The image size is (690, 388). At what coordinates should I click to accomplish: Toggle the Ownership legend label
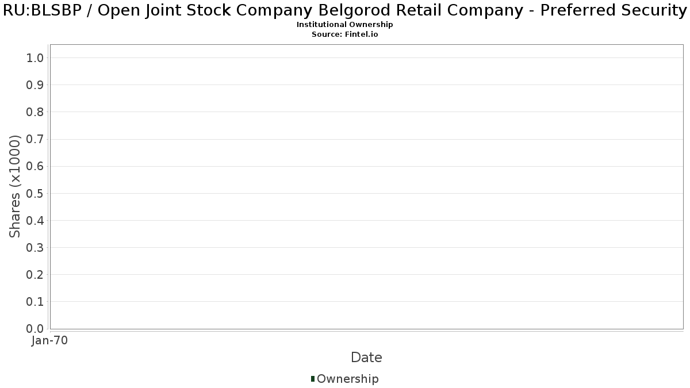tap(347, 379)
